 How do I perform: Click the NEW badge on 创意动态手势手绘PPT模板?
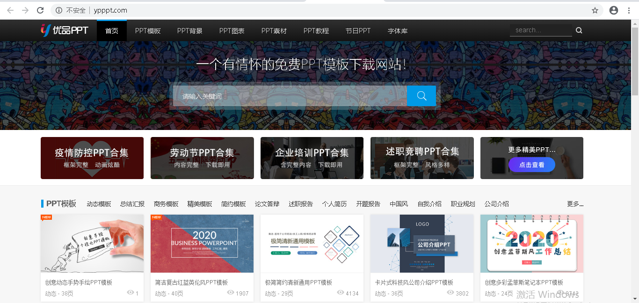click(x=46, y=217)
